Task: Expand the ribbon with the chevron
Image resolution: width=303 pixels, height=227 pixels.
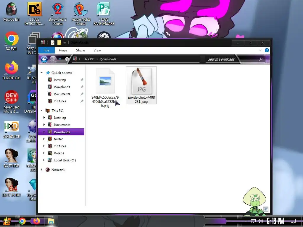Action: point(260,50)
